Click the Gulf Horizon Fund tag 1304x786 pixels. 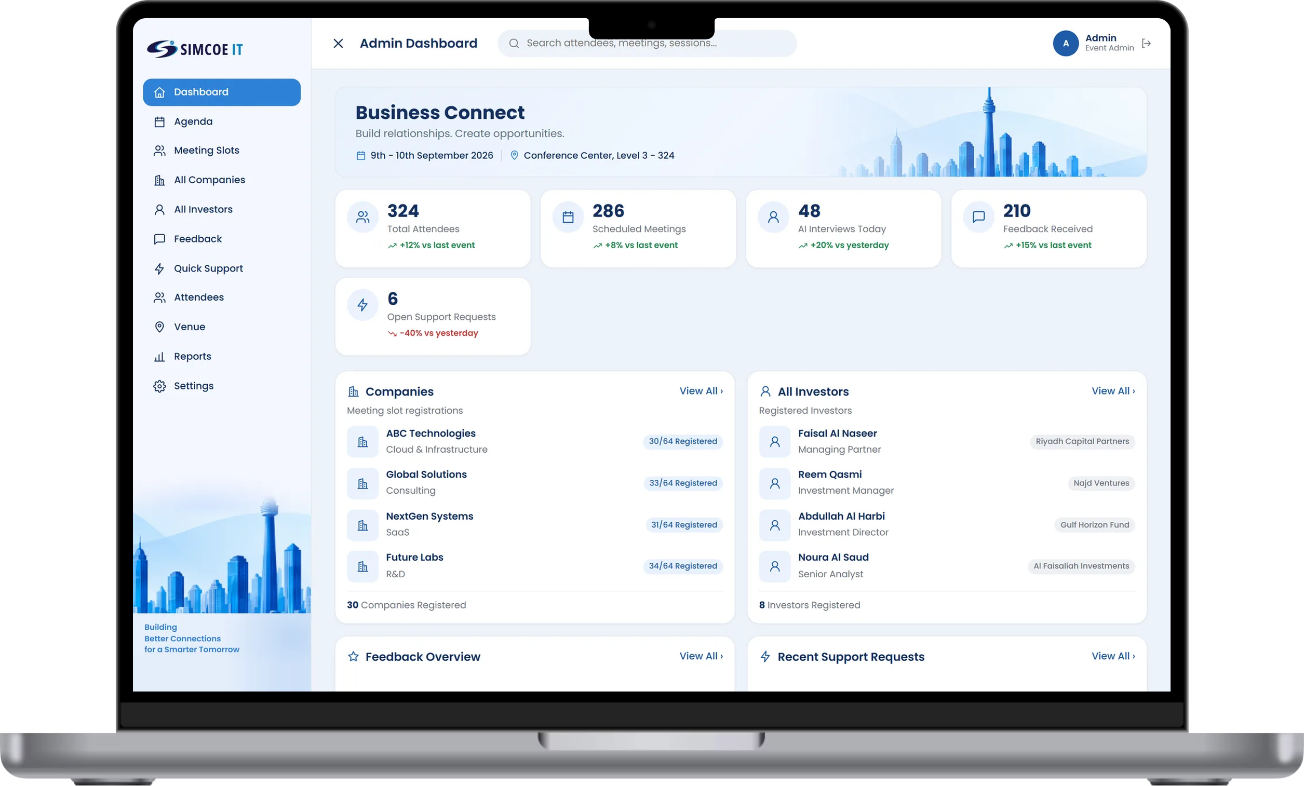pyautogui.click(x=1094, y=525)
